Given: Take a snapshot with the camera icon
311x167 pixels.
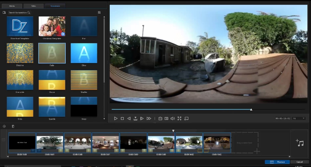Looking at the screenshot, I should (x=160, y=119).
